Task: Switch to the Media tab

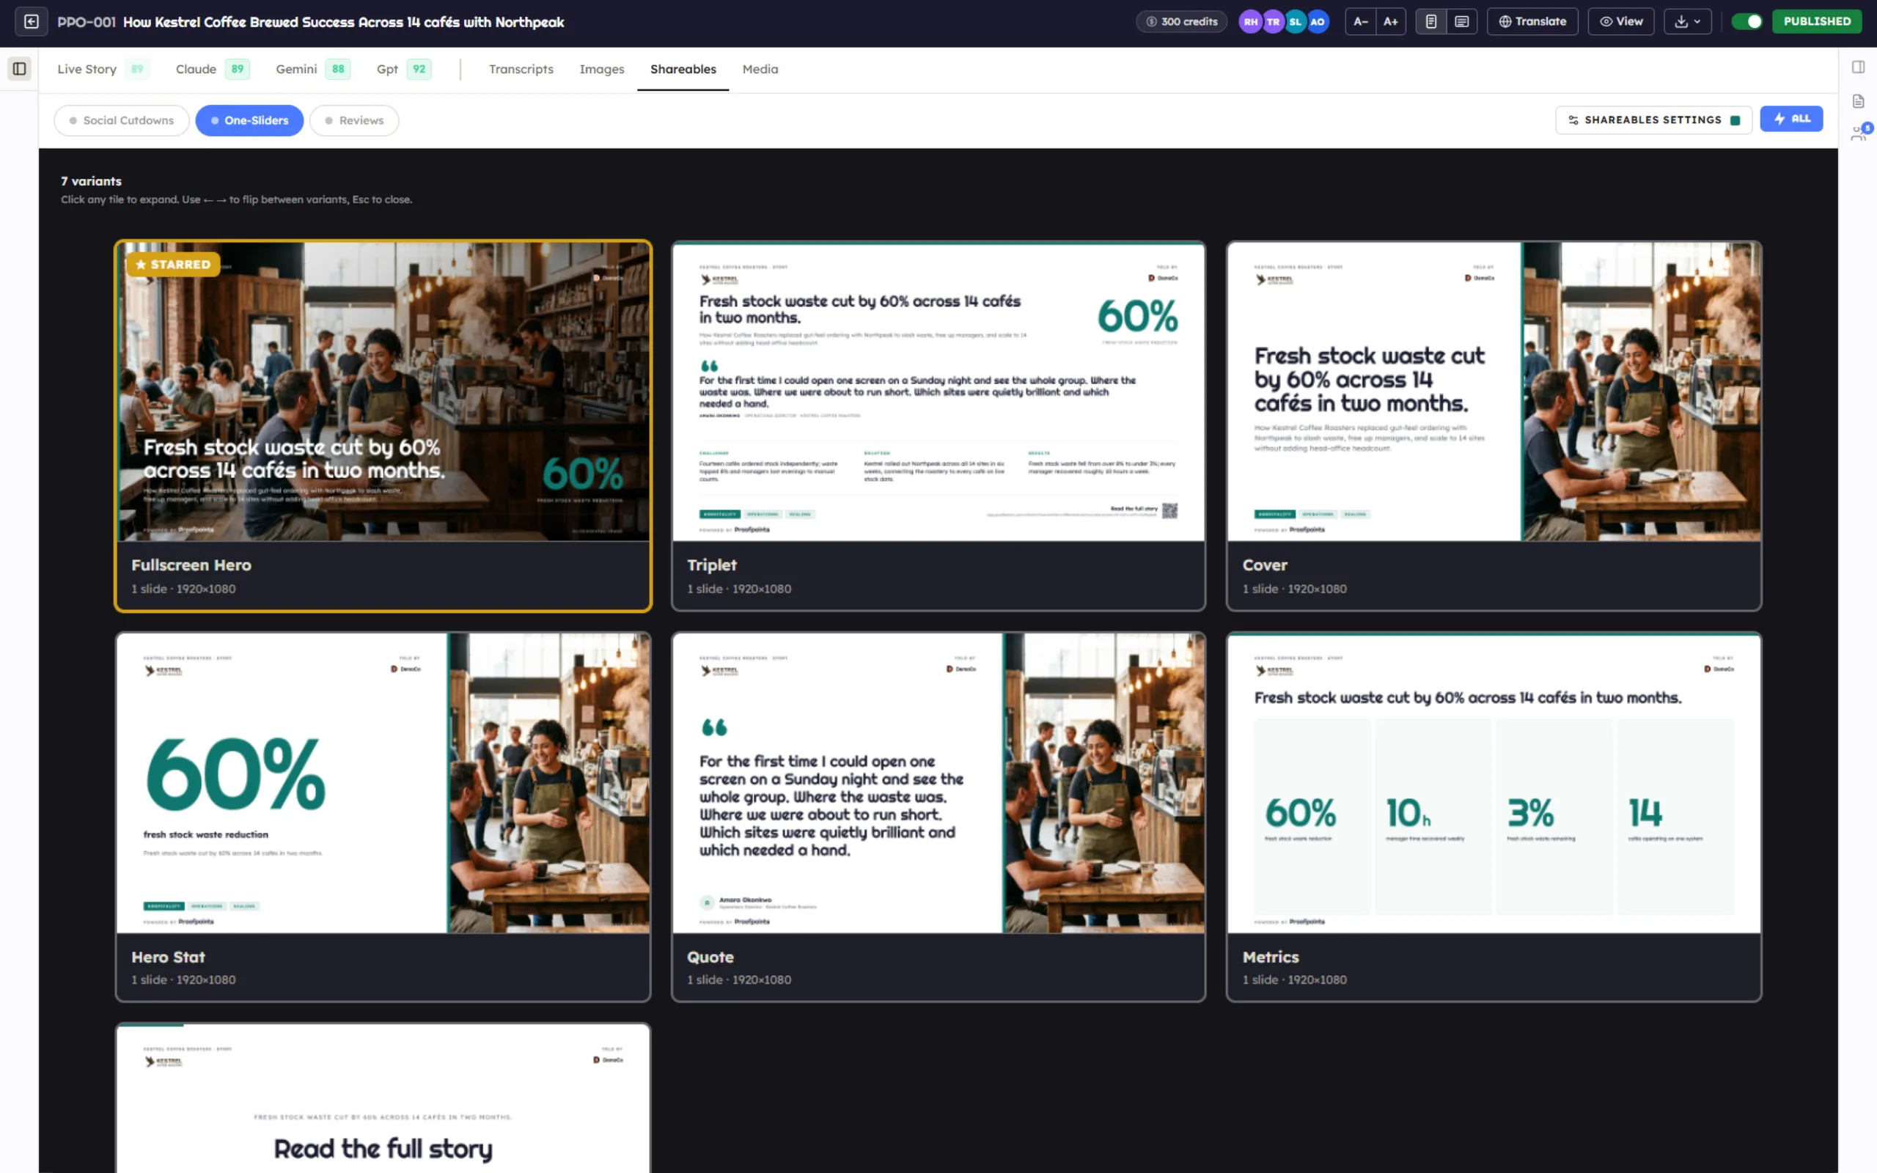Action: click(x=760, y=69)
